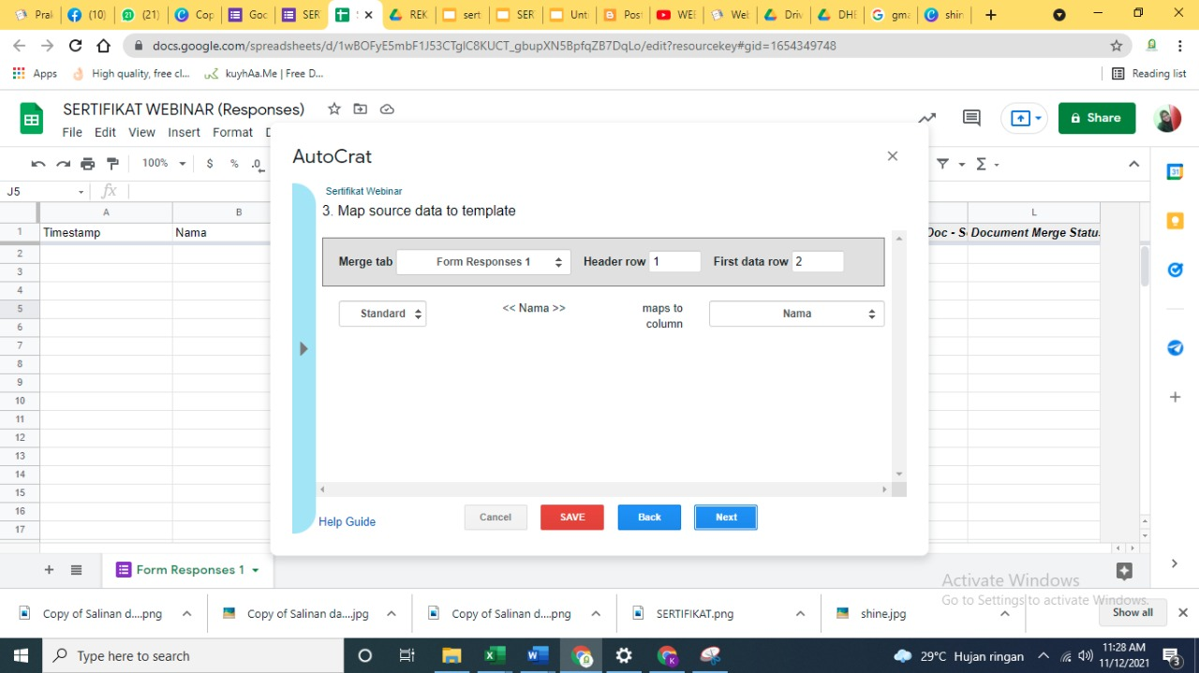Click the Timestamp header cell
This screenshot has height=673, width=1199.
click(x=106, y=232)
